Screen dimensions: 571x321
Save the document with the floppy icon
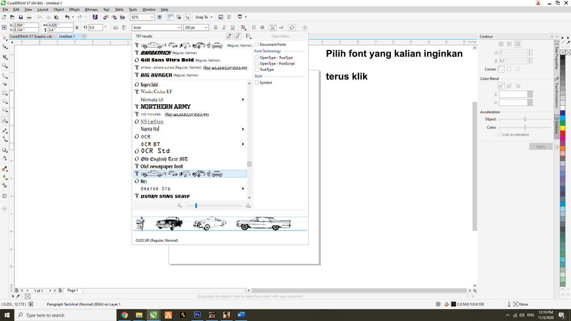tap(21, 17)
